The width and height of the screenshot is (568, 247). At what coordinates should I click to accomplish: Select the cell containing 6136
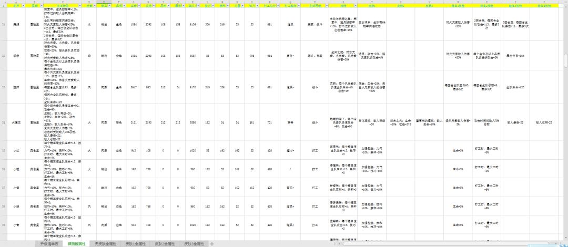[x=192, y=24]
